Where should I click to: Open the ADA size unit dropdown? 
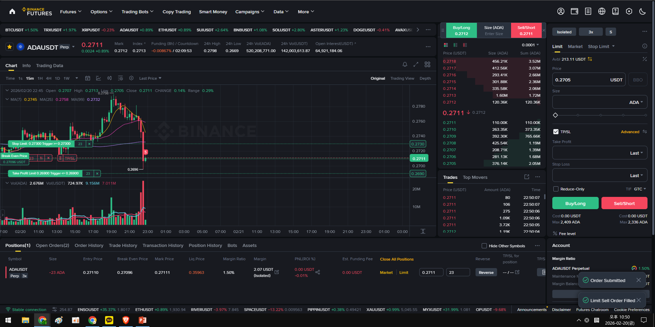(x=636, y=102)
